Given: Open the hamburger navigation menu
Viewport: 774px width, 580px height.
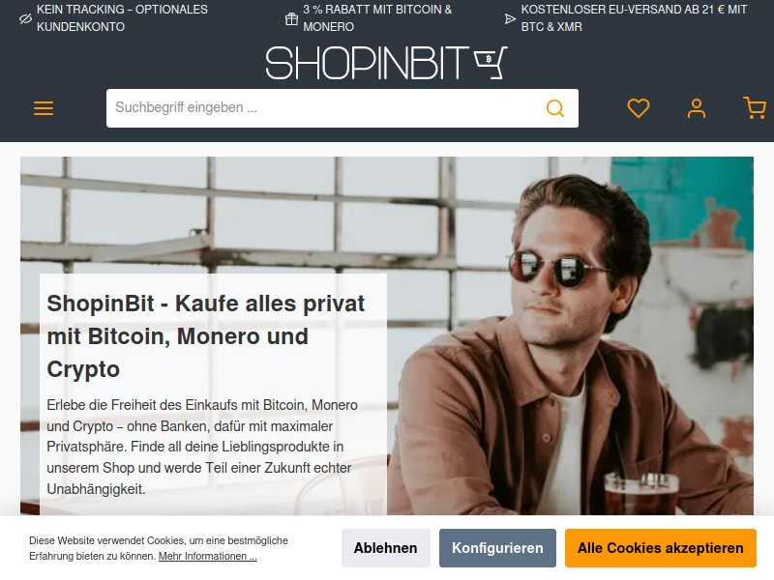Looking at the screenshot, I should pyautogui.click(x=44, y=108).
